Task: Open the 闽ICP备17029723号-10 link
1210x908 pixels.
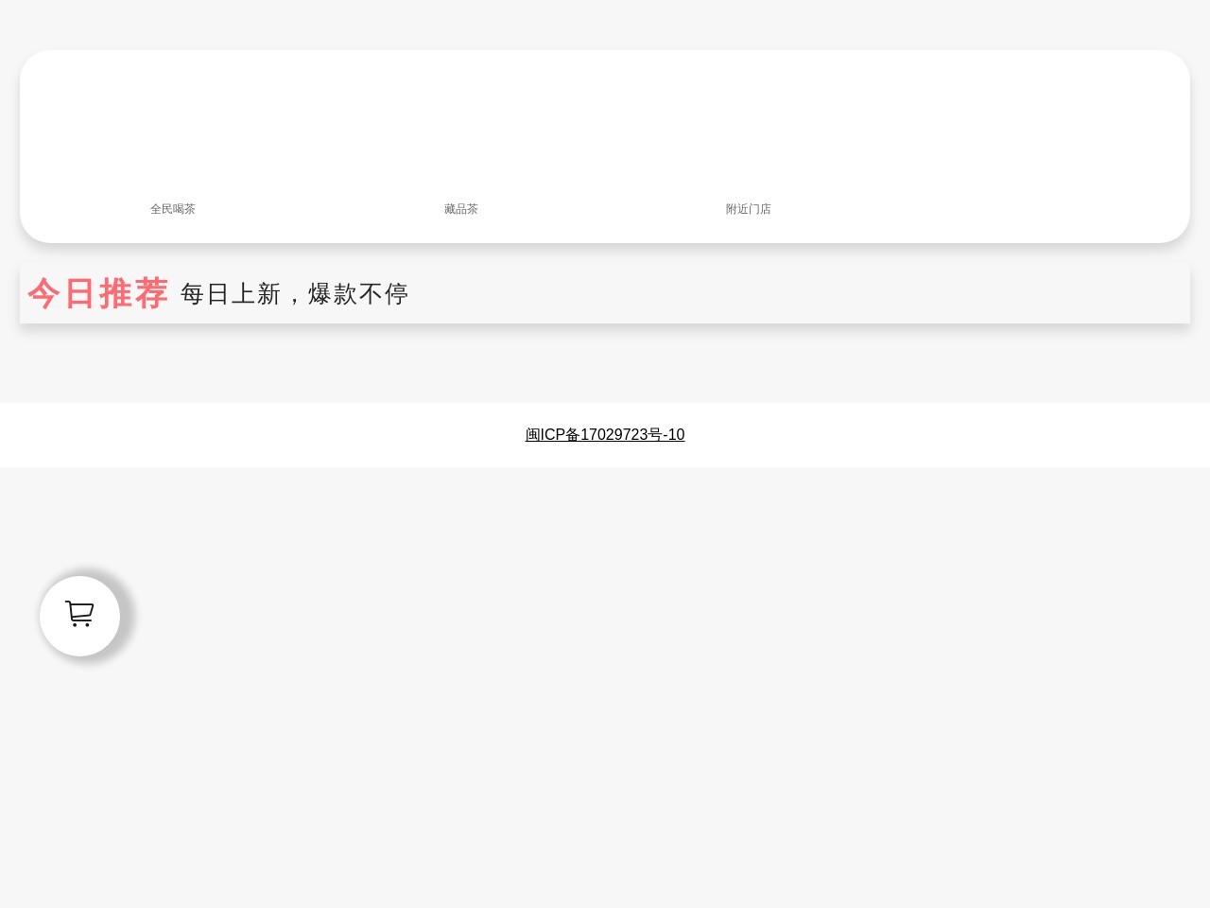Action: coord(605,435)
